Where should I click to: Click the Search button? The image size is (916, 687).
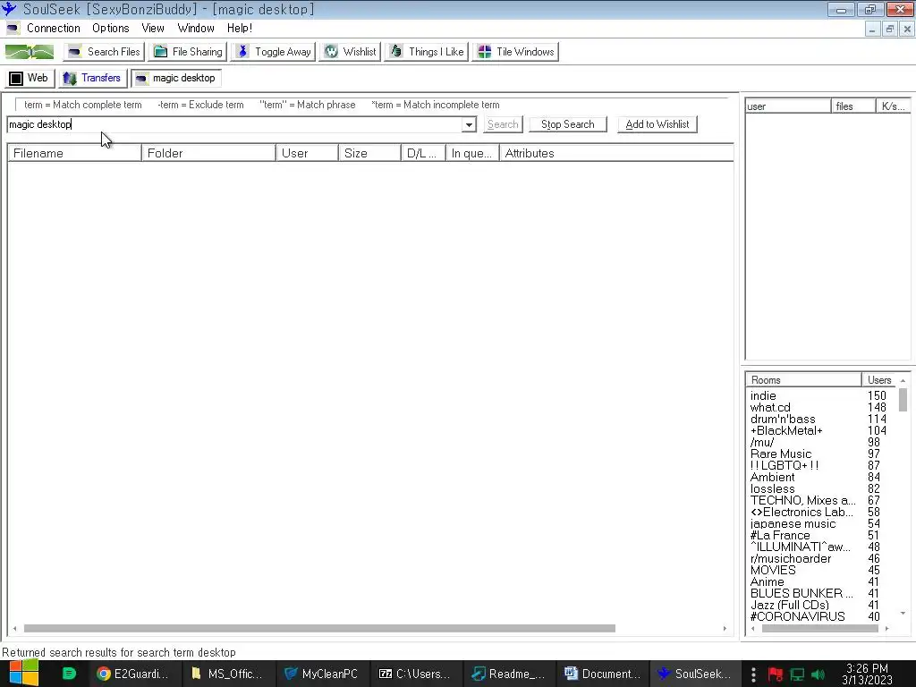(x=503, y=124)
